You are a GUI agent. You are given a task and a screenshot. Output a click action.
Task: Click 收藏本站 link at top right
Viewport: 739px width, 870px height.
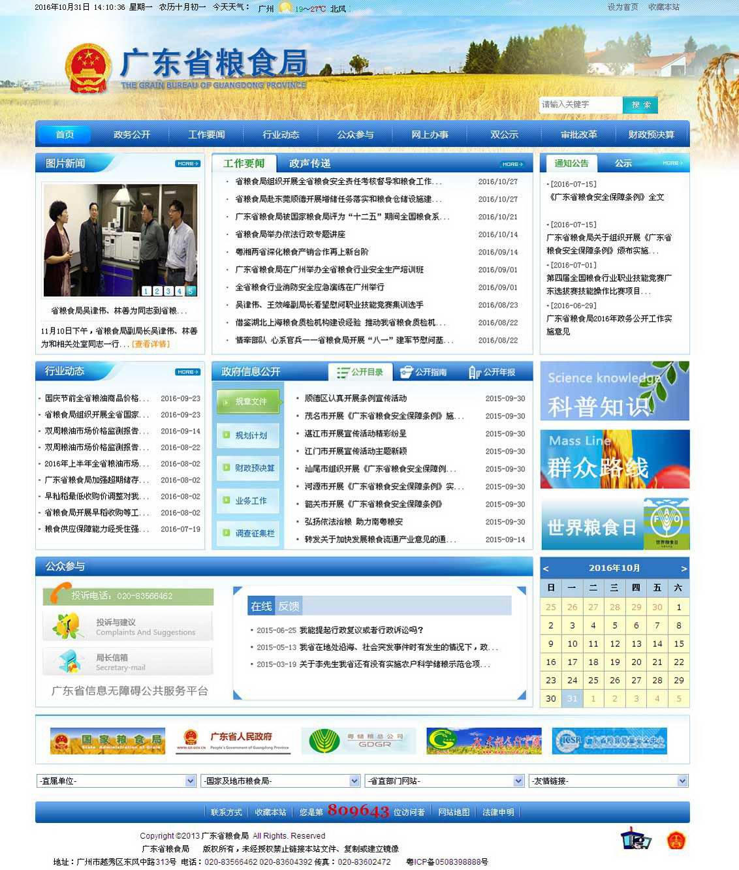point(664,7)
